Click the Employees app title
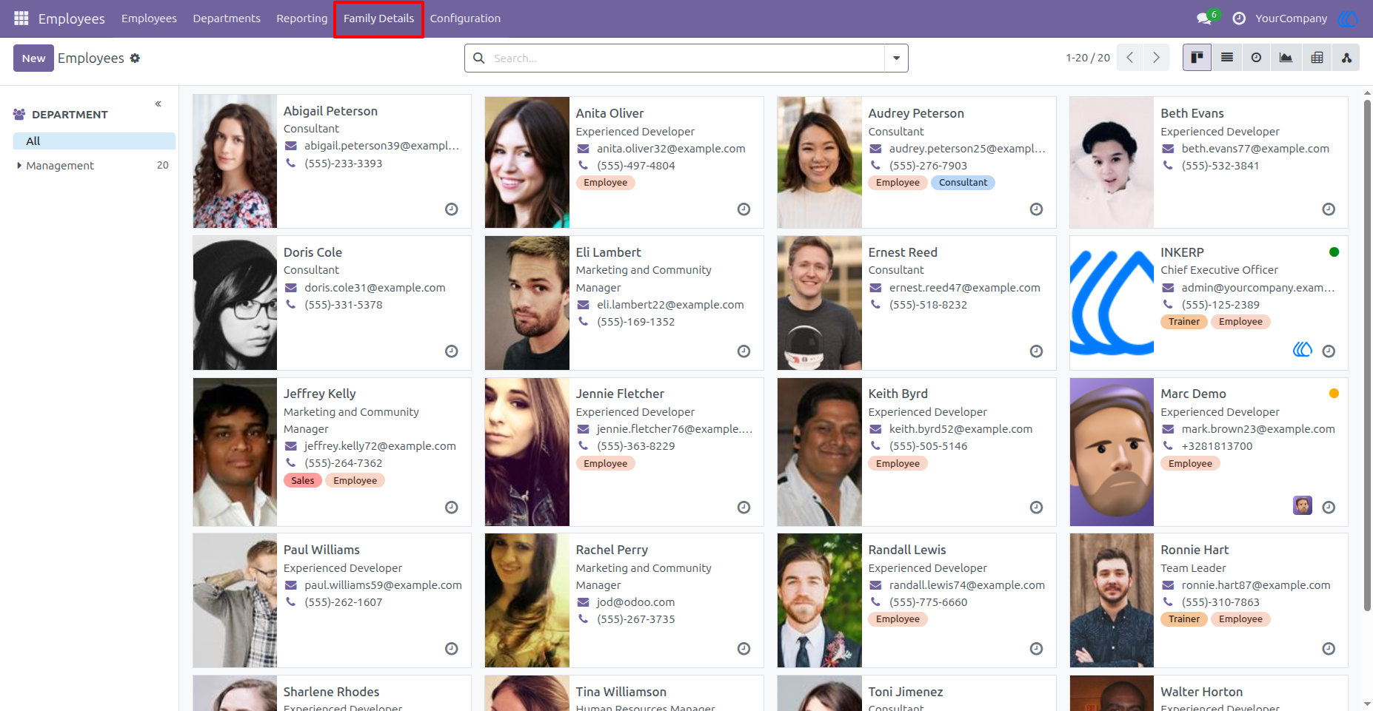1373x711 pixels. (x=71, y=18)
